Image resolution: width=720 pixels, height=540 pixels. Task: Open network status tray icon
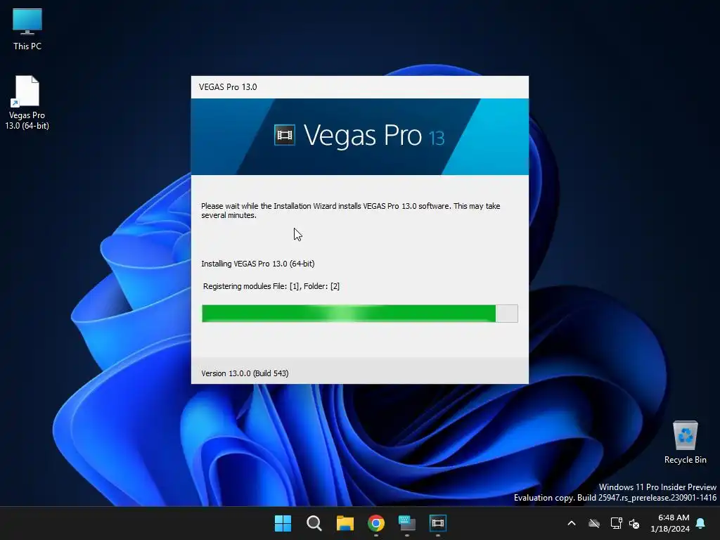(616, 523)
